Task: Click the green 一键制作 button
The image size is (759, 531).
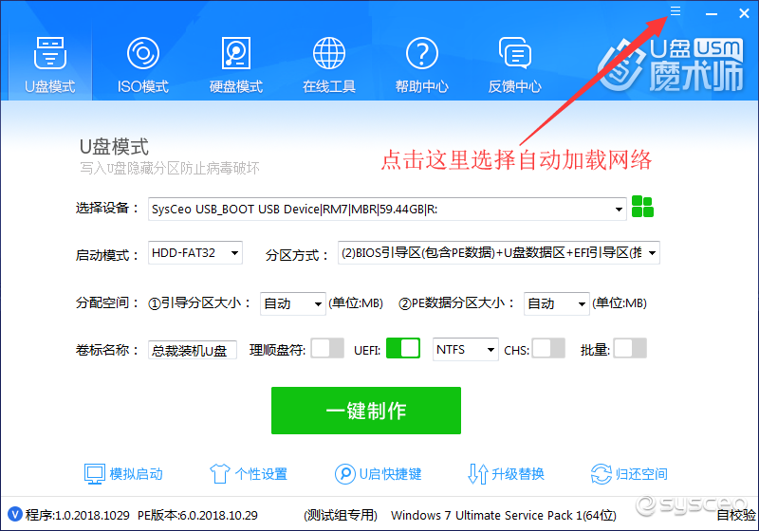Action: coord(366,410)
